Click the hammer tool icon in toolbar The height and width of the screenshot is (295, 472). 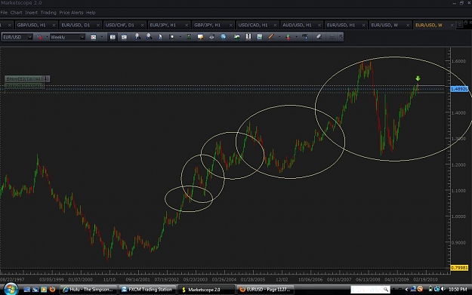(305, 37)
